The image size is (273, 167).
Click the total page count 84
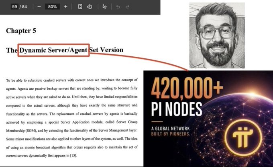(x=24, y=6)
